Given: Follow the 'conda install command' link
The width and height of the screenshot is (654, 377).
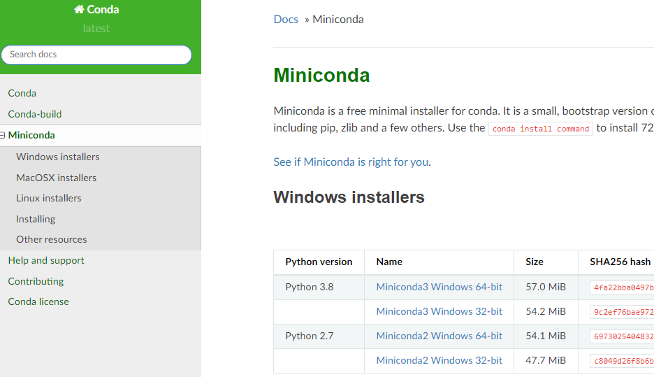Looking at the screenshot, I should coord(540,129).
